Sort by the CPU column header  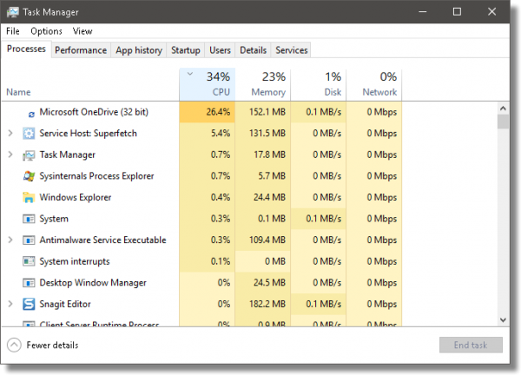[x=207, y=84]
